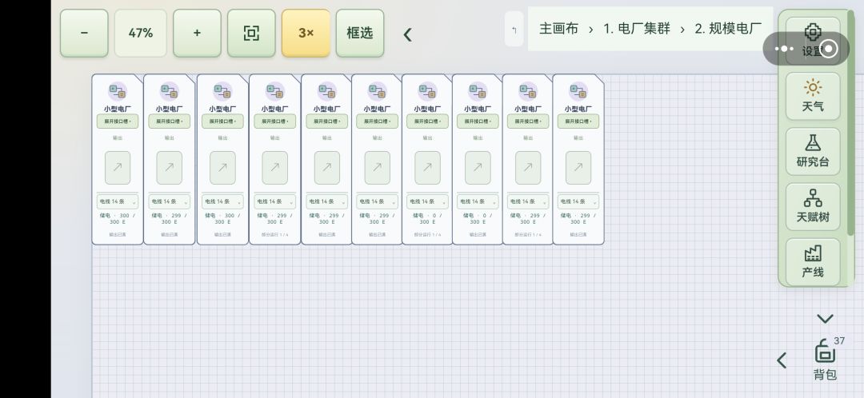Jump to the 1. 电厂集群 breadcrumb
This screenshot has height=398, width=864.
pos(637,29)
